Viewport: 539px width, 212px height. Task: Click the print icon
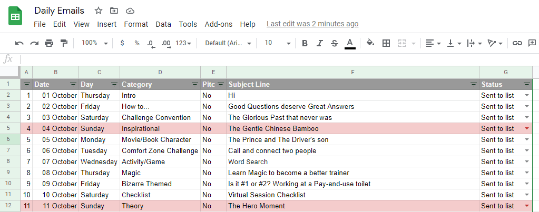click(49, 43)
